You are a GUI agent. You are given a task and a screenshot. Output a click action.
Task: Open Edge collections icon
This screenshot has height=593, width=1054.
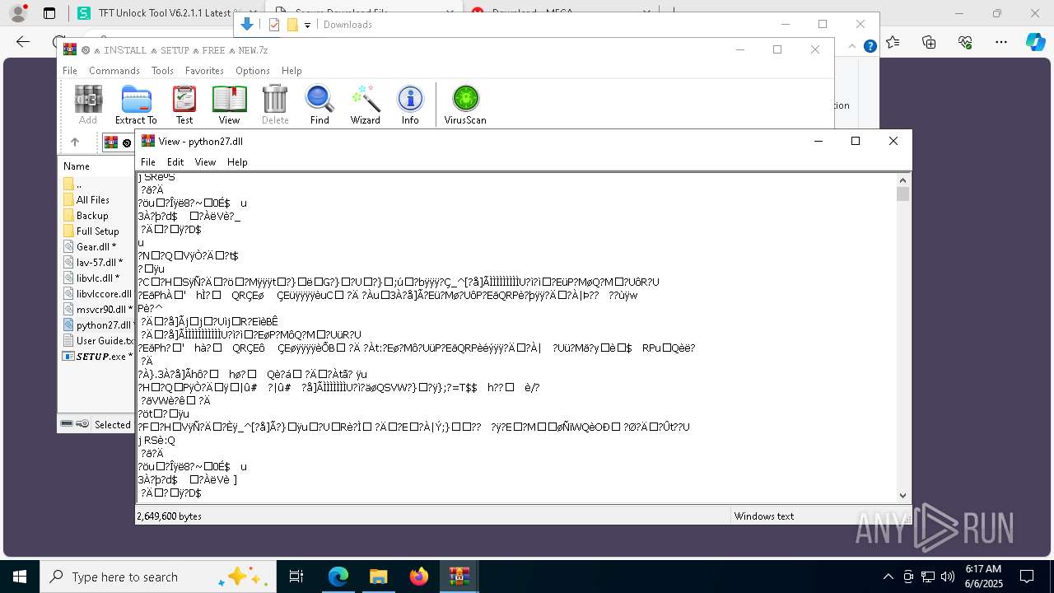click(929, 42)
